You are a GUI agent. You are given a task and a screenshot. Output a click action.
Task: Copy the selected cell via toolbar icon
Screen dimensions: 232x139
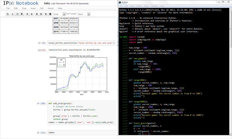[x=18, y=14]
